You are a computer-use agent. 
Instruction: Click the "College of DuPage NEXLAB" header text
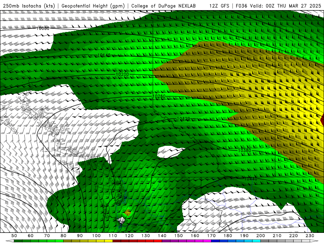[x=164, y=6]
